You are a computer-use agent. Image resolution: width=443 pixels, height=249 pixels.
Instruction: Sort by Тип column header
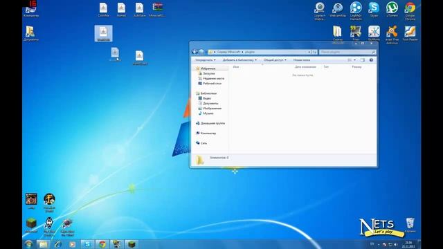coord(326,67)
